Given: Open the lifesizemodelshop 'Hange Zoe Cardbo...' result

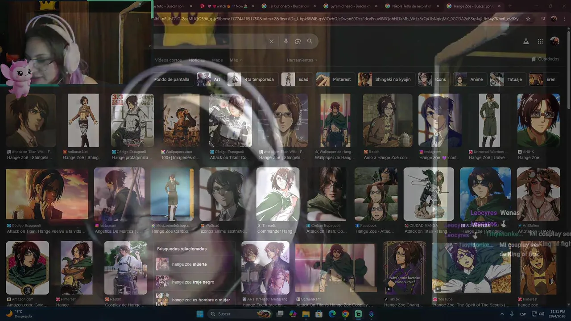Looking at the screenshot, I should [172, 194].
